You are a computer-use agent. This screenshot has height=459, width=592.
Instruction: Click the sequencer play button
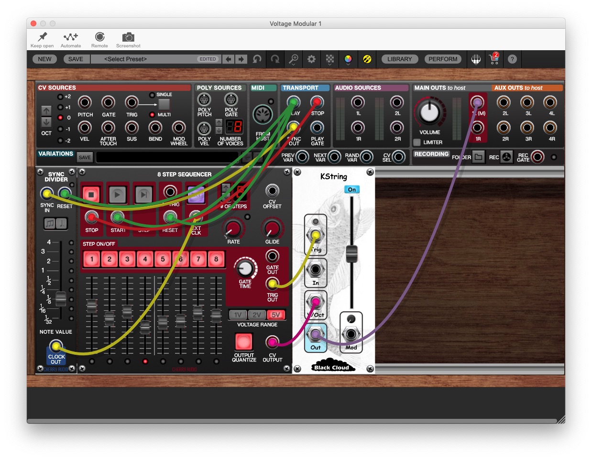coord(117,195)
